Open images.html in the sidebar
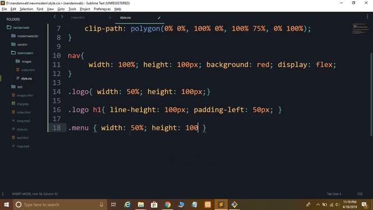Screen dimensions: 373x210 [24, 96]
